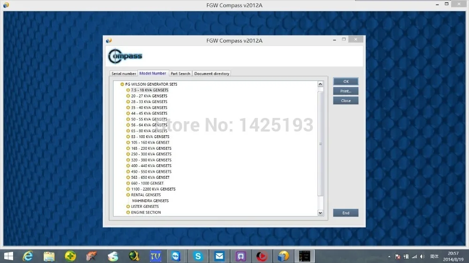Click the outer window title bar app icon
469x263 pixels.
pos(6,5)
